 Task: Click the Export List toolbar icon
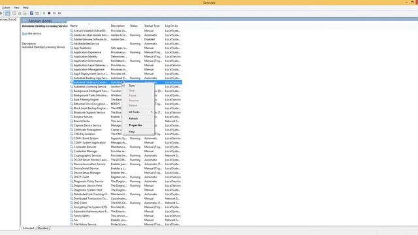[x=25, y=13]
